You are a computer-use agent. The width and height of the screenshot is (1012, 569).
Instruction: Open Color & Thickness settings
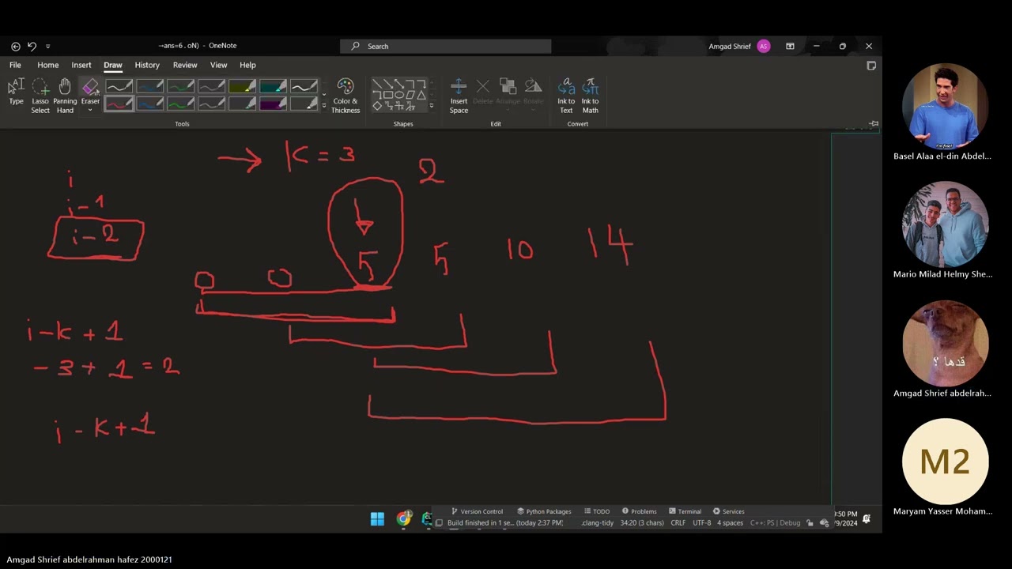[x=346, y=96]
